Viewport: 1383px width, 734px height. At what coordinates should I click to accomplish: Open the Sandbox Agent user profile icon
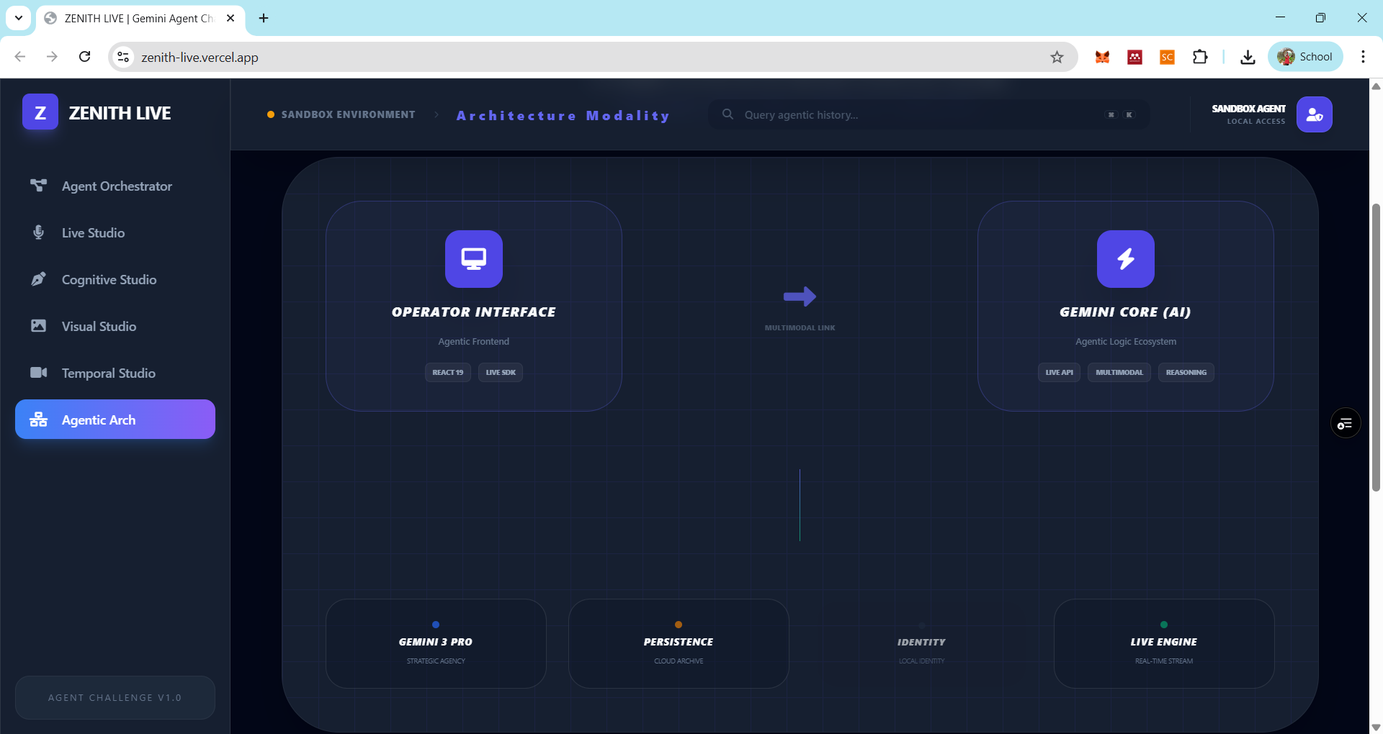(x=1315, y=114)
